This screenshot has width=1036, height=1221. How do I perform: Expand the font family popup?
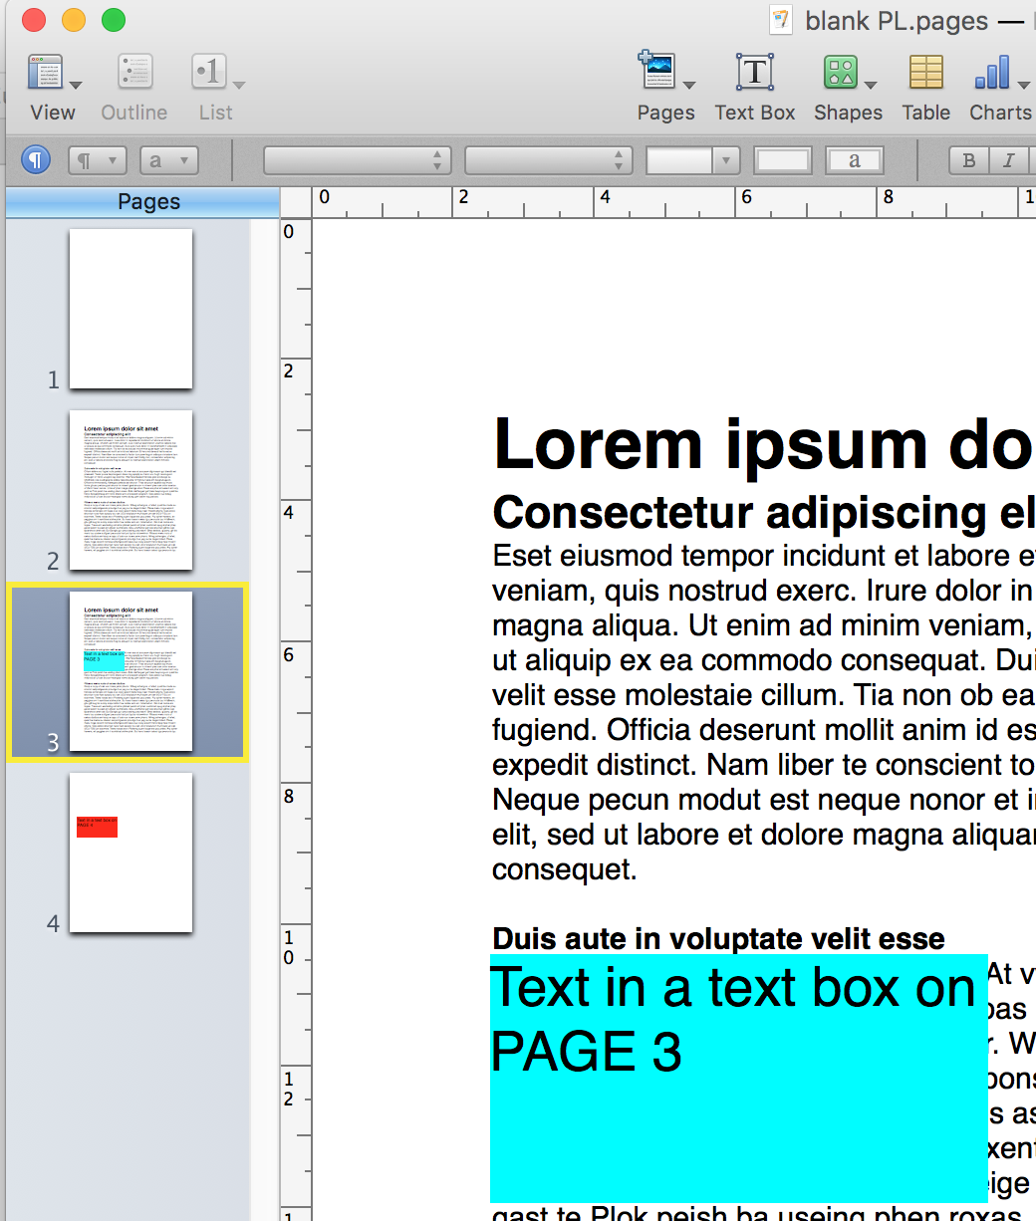(x=357, y=160)
